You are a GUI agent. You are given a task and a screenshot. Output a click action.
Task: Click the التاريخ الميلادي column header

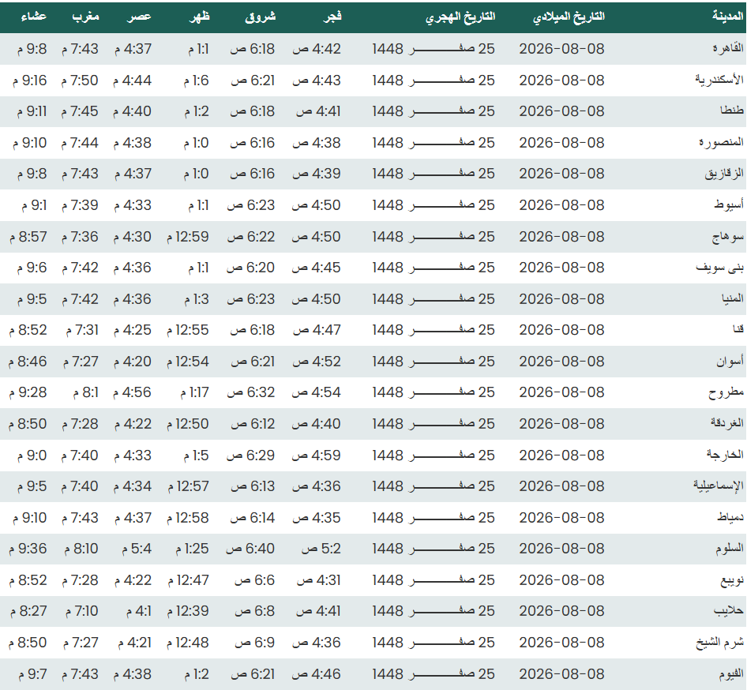point(569,17)
